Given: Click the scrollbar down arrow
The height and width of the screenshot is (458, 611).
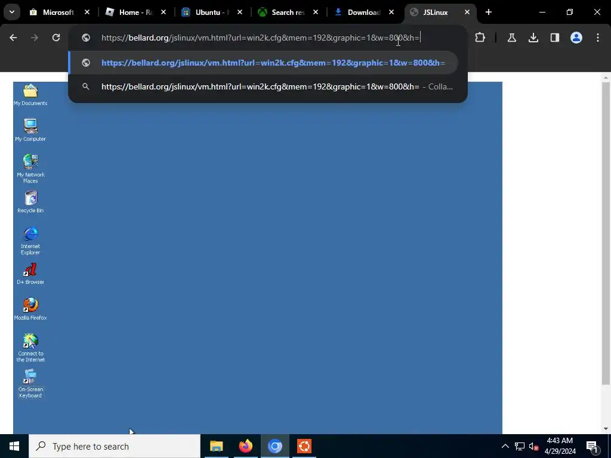Looking at the screenshot, I should 606,429.
